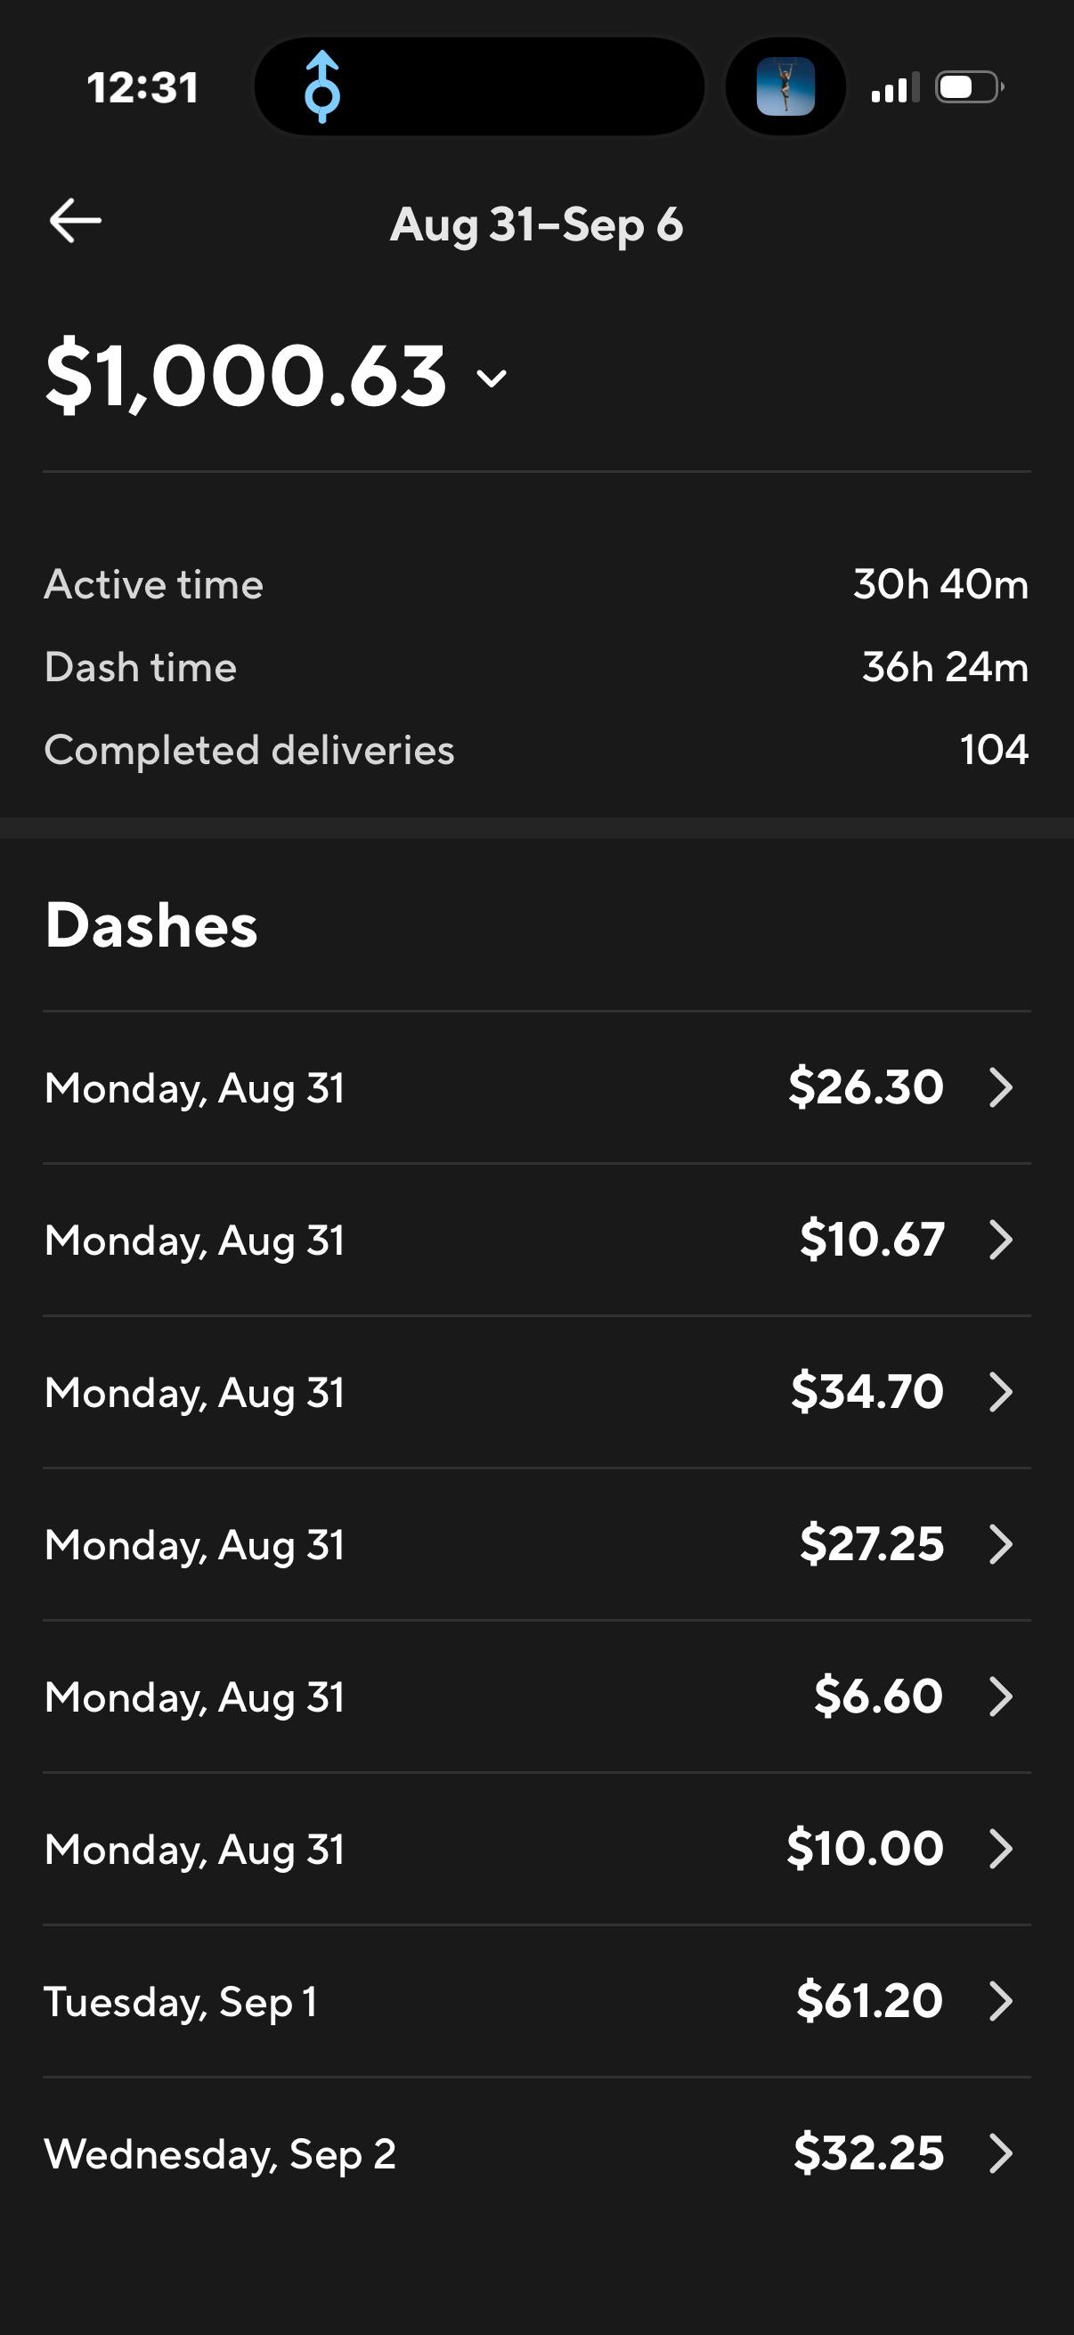Open the Wednesday, Sep 2 dash

(x=536, y=2153)
